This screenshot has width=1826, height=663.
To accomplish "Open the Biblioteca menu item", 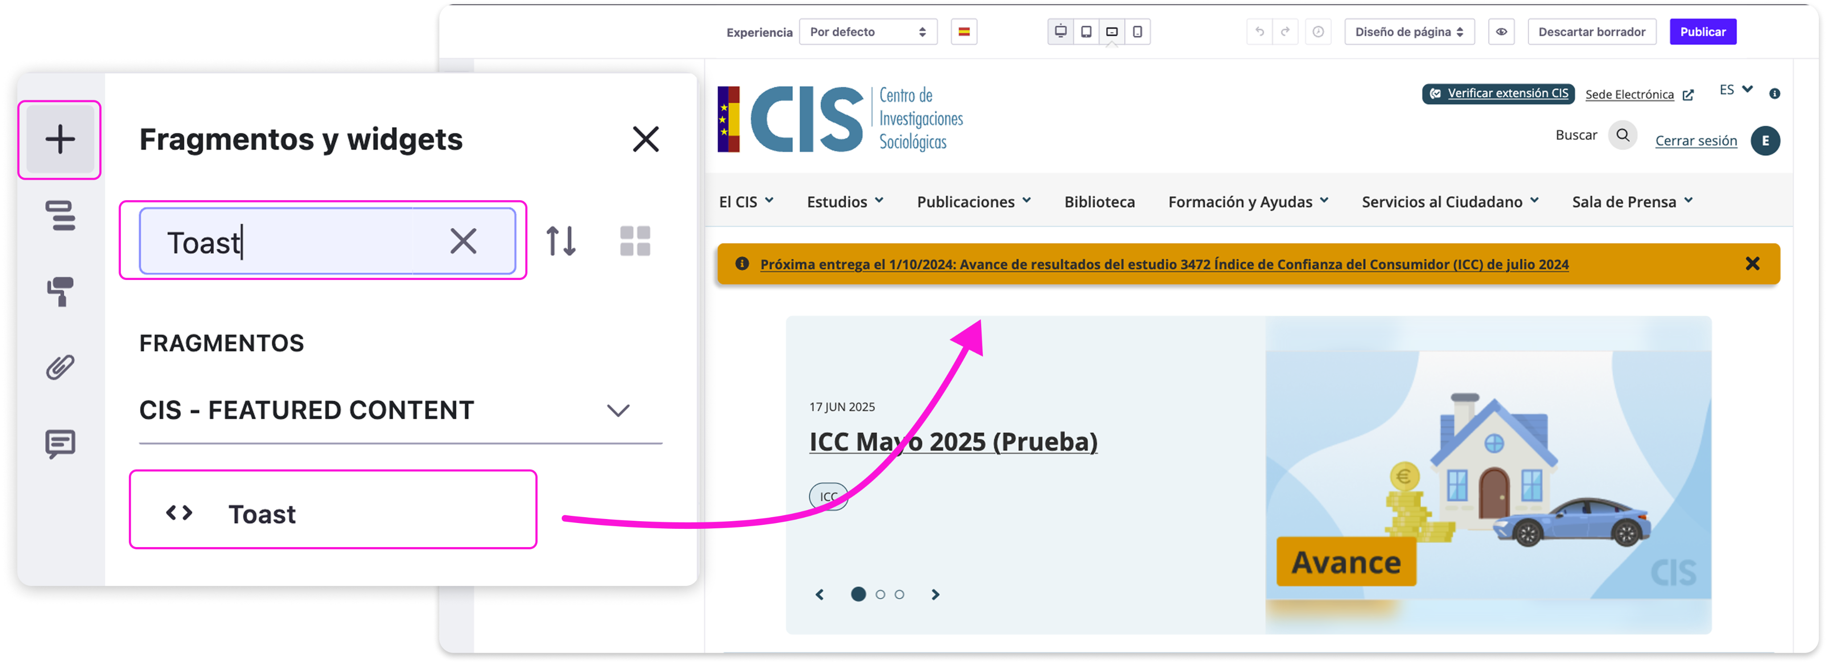I will (1099, 202).
